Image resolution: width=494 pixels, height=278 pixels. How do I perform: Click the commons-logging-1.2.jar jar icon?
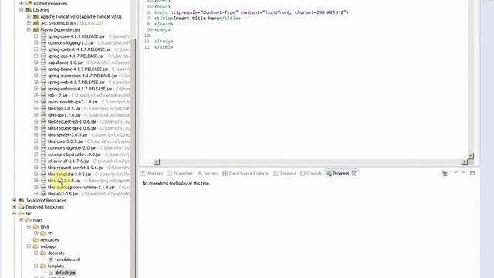43,43
